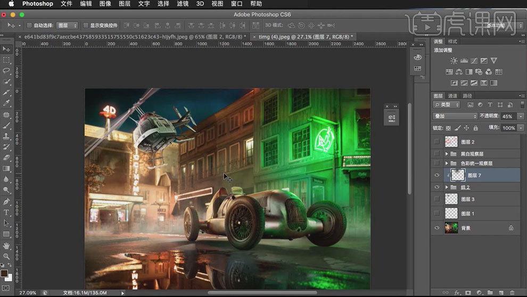Viewport: 527px width, 297px height.
Task: Click the Lock position icon
Action: [466, 128]
